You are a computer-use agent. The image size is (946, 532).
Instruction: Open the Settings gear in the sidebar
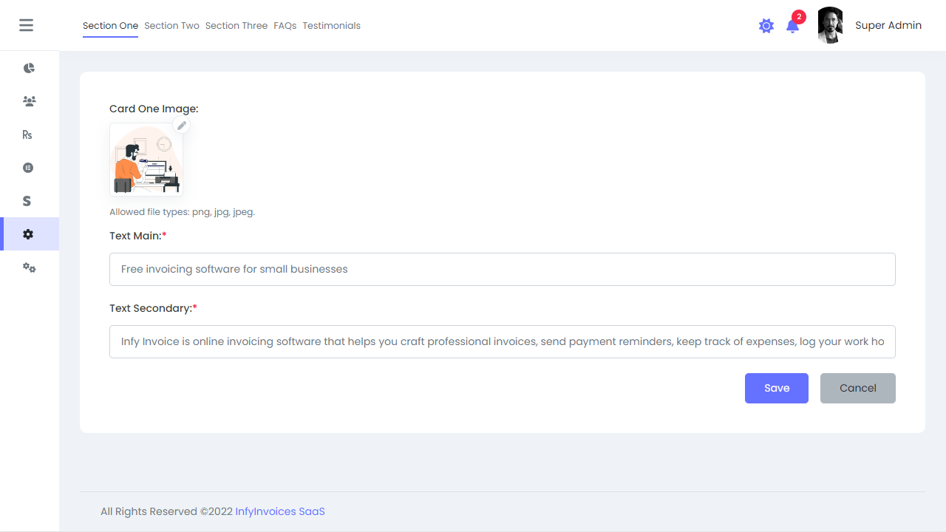click(29, 233)
